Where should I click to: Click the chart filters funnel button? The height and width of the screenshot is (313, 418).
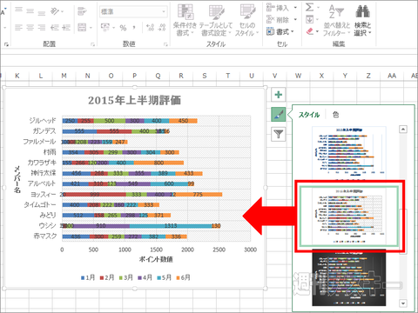coord(279,134)
